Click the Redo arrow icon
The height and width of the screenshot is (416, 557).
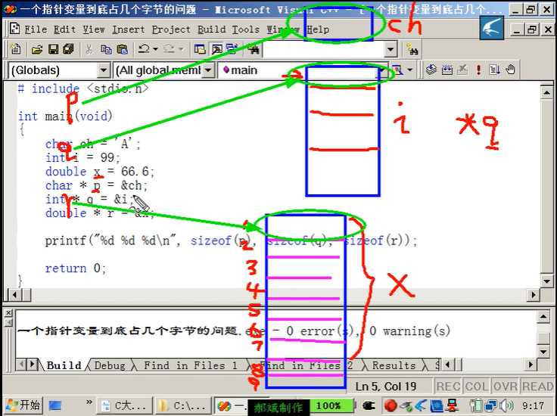(169, 49)
